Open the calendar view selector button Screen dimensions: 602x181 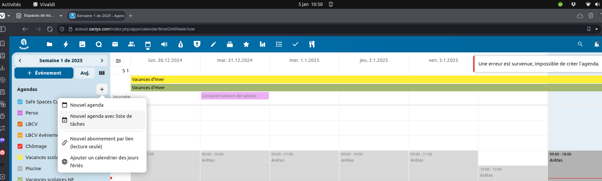click(102, 73)
